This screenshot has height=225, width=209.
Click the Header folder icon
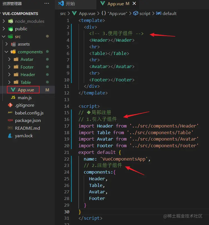16,74
